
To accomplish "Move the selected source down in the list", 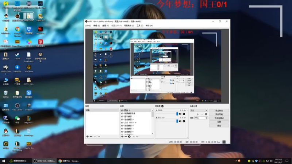I will (137, 136).
